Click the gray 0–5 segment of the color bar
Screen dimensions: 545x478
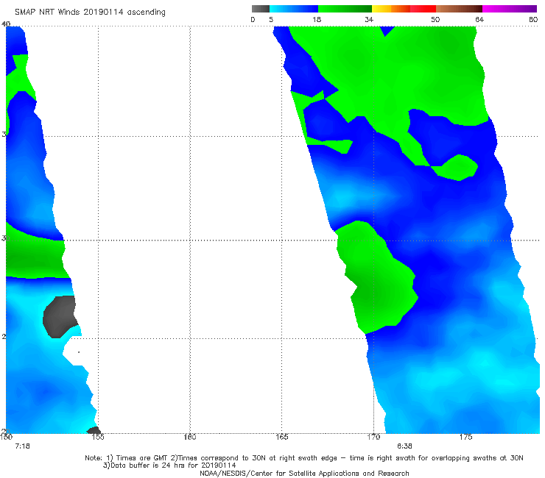(260, 9)
